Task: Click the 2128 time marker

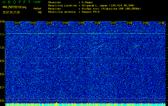Action: [x=129, y=23]
